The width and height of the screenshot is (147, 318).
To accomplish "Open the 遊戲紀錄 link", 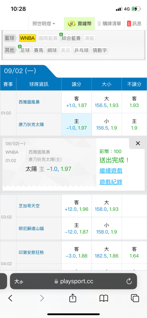I will pos(111,182).
